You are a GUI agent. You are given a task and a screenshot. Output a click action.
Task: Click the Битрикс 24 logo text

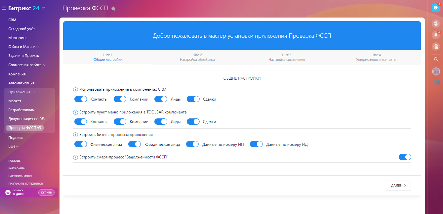(x=24, y=8)
